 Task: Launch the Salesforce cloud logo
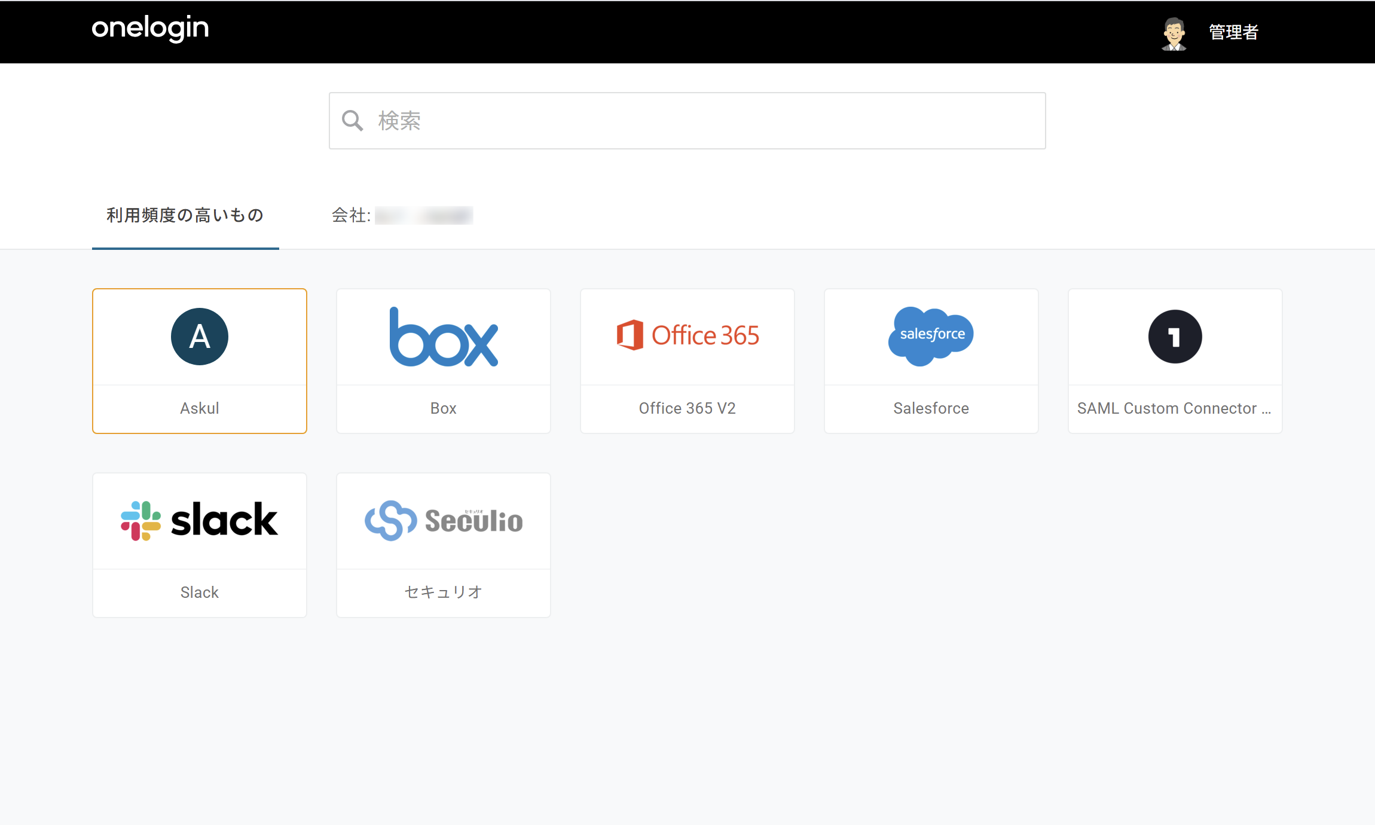931,336
